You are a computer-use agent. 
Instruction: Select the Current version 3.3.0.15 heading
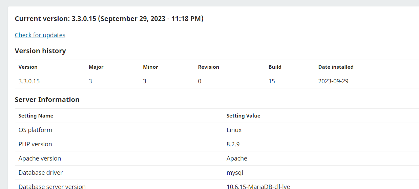[x=109, y=19]
